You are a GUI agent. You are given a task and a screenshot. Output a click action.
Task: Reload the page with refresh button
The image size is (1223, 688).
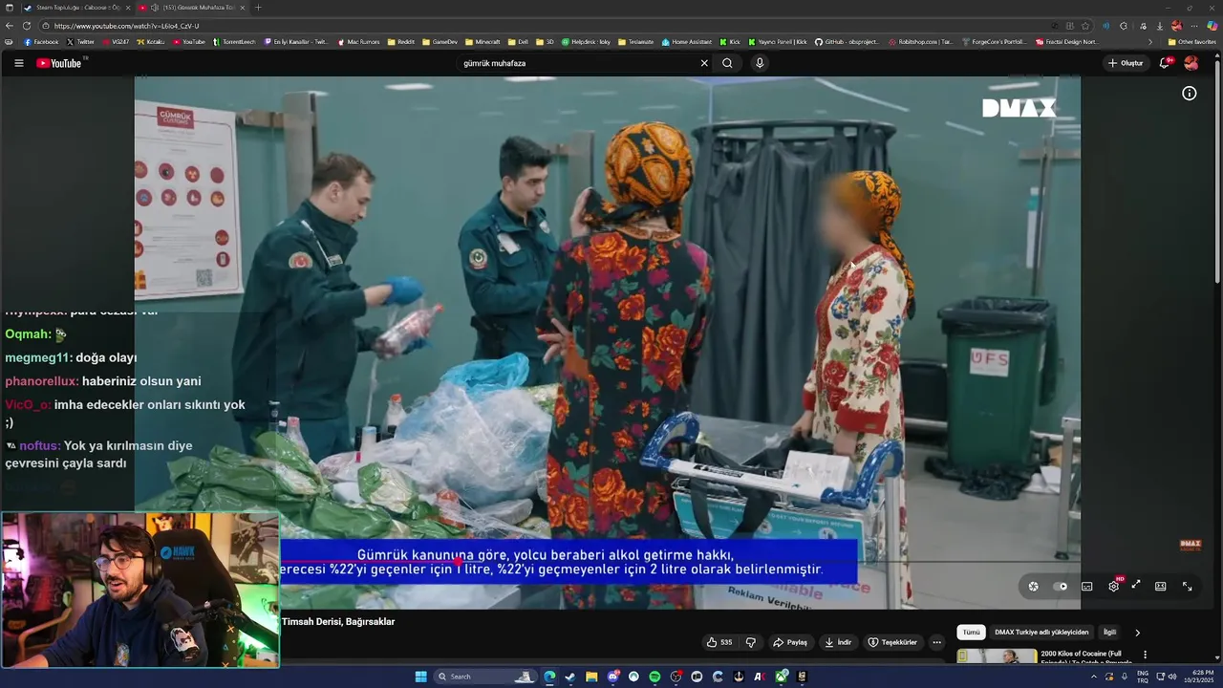(x=27, y=26)
